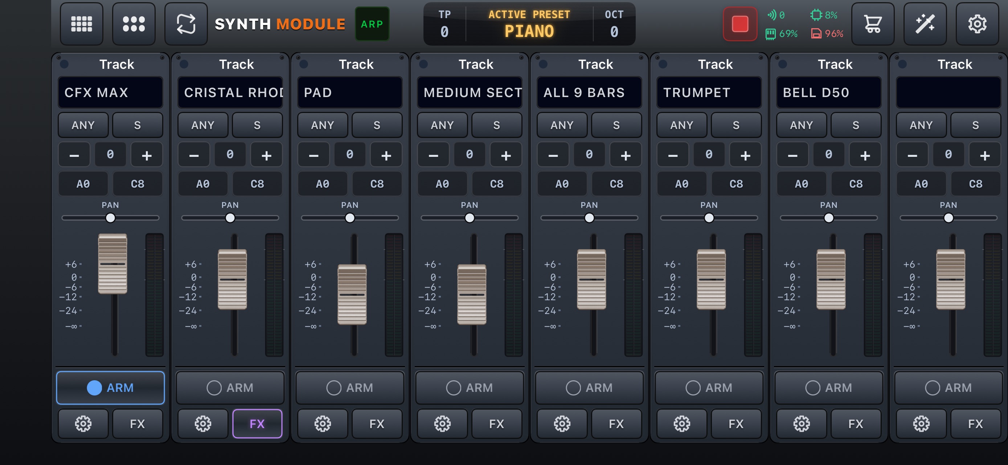1008x465 pixels.
Task: Open FX panel for TRUMPET track
Action: coord(736,424)
